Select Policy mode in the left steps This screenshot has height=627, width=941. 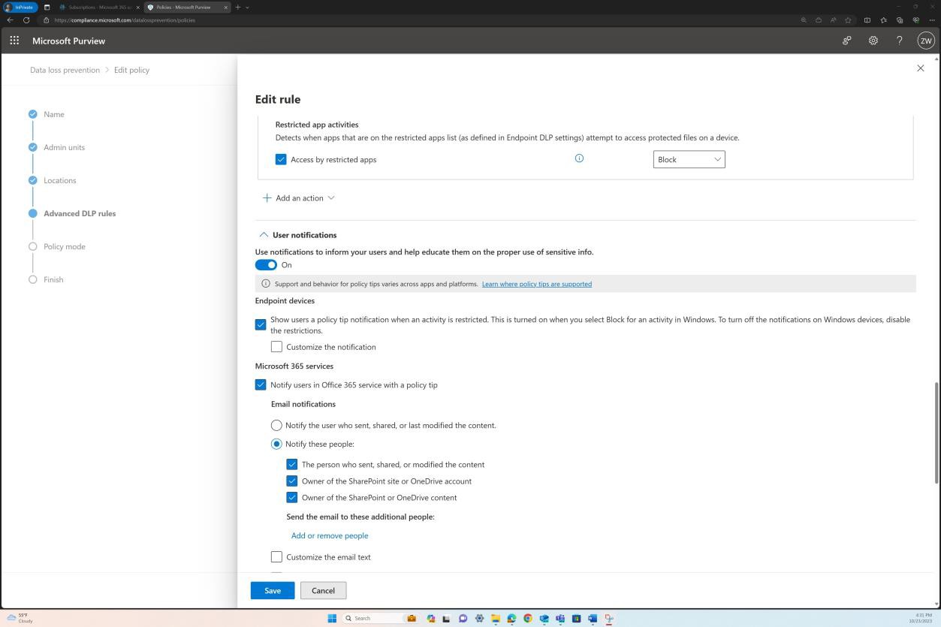coord(64,246)
